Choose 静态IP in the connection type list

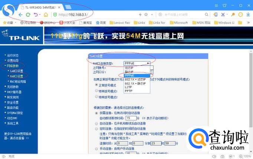(137, 72)
